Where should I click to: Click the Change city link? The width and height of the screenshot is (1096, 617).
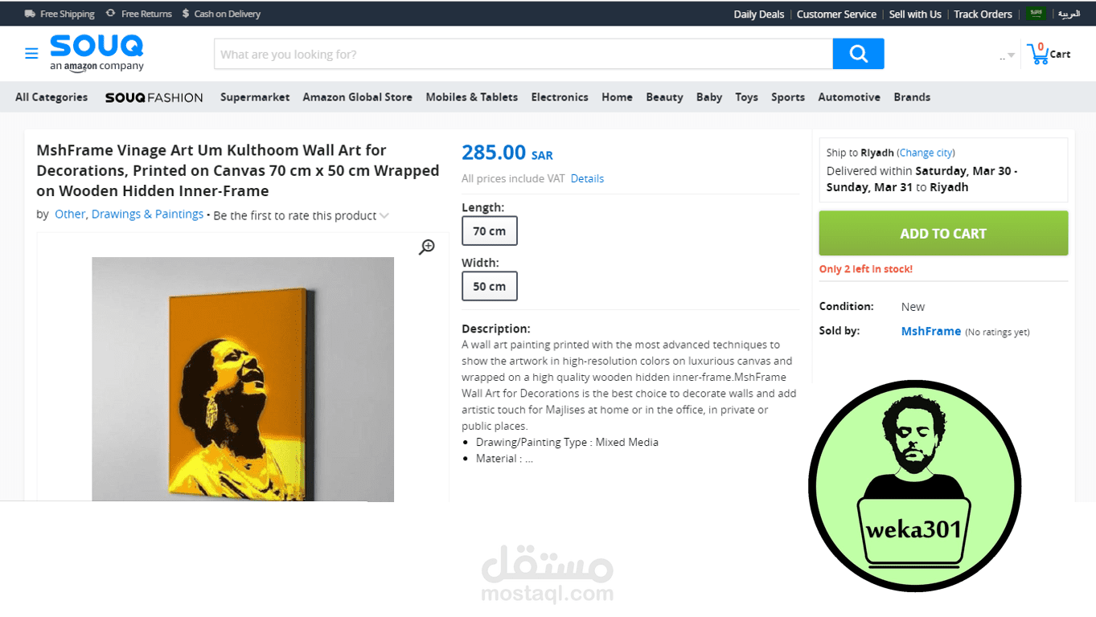pos(926,153)
